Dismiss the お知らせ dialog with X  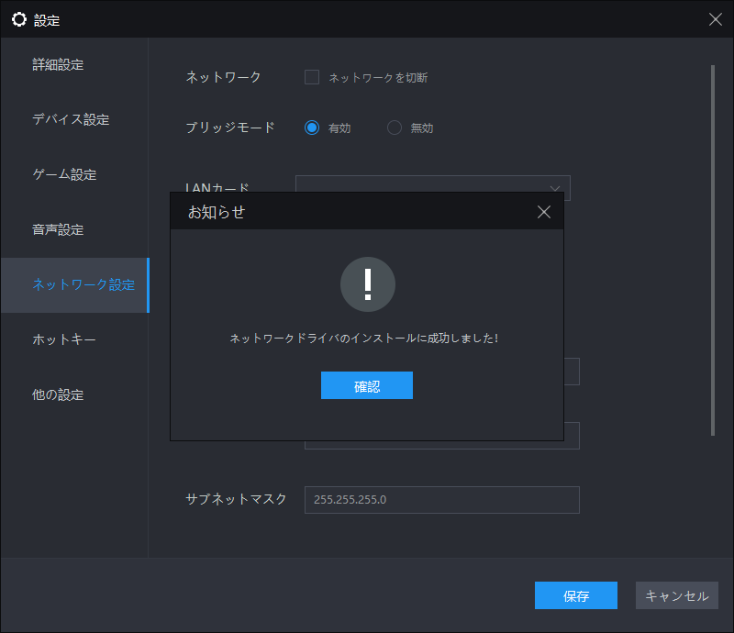pos(543,212)
